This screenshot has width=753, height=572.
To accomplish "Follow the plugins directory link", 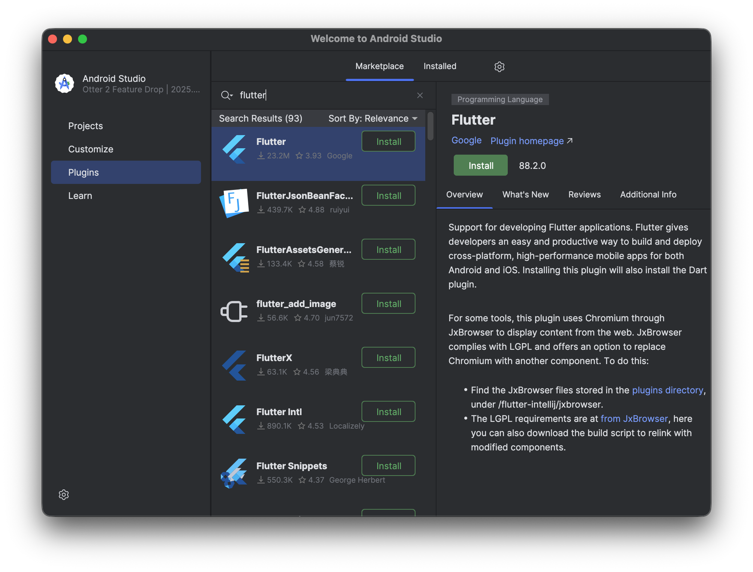I will click(x=667, y=390).
